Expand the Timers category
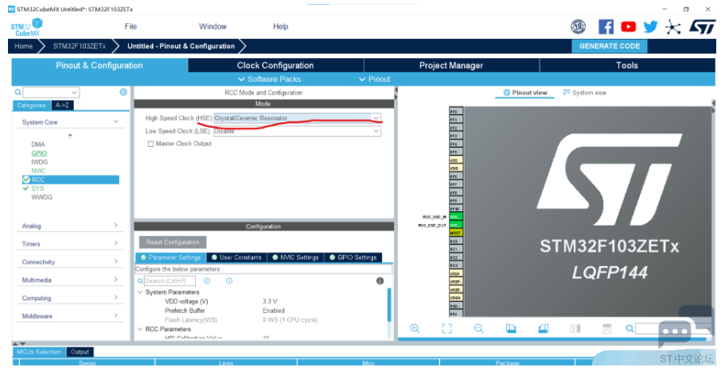721x371 pixels. click(116, 243)
